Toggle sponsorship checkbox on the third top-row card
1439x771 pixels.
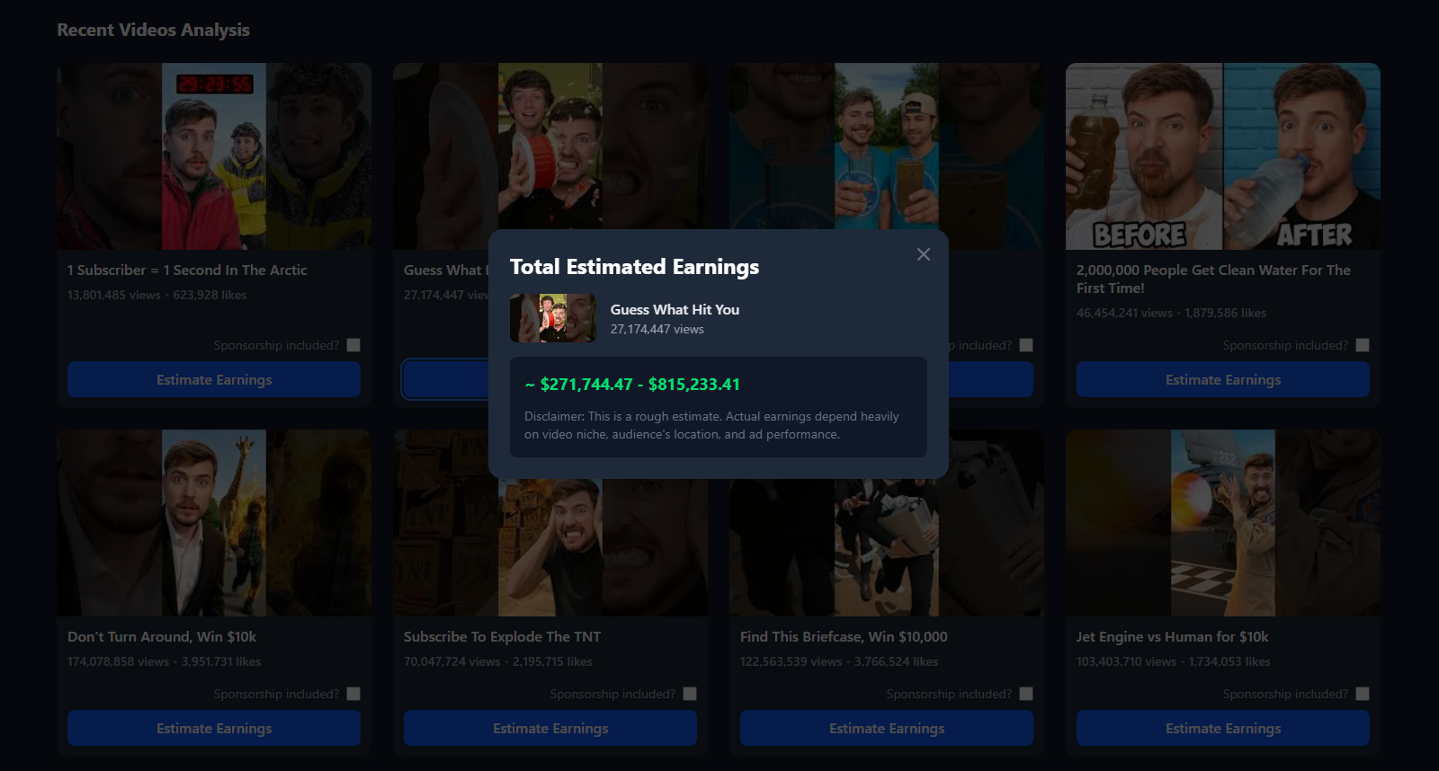click(1026, 345)
